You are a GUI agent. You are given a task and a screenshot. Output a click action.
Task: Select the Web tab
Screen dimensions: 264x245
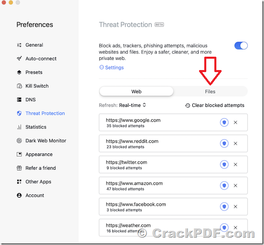[x=136, y=92]
